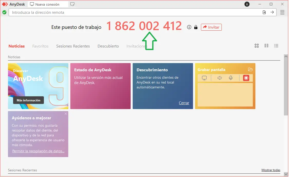289x177 pixels.
Task: Switch to the Descubierto tab
Action: pos(108,46)
